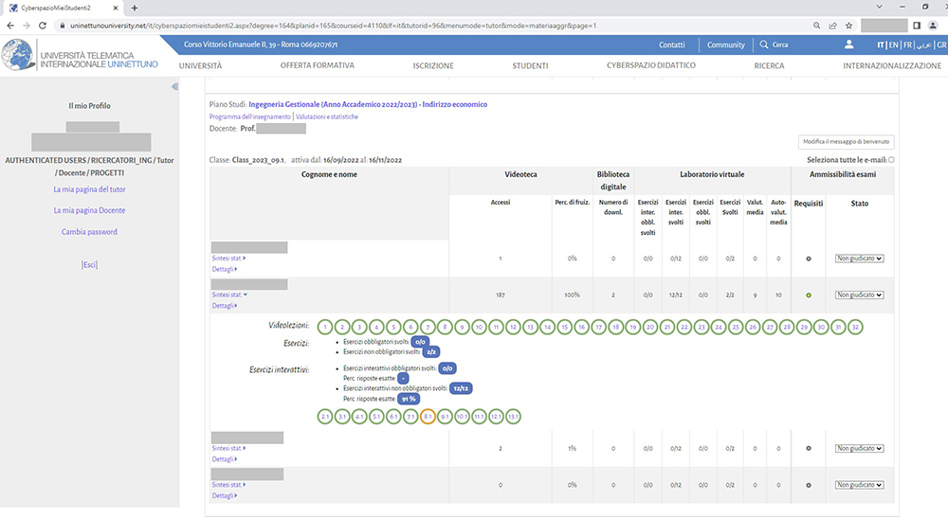This screenshot has width=948, height=518.
Task: Open the user profile icon in blue header
Action: [x=848, y=45]
